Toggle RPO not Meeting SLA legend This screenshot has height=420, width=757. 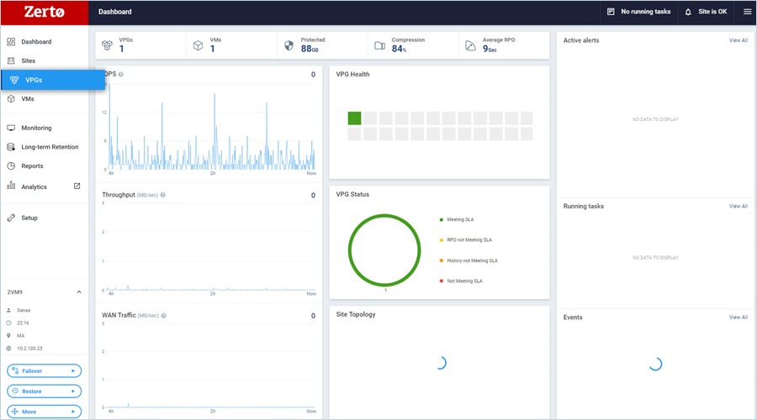coord(468,240)
